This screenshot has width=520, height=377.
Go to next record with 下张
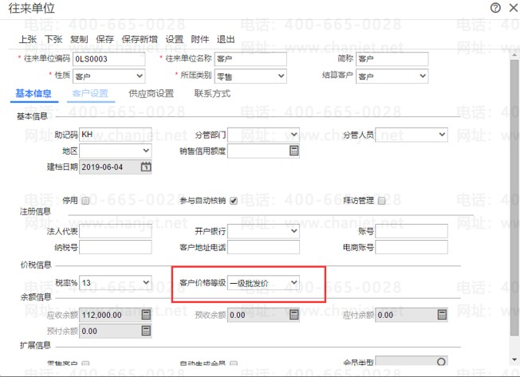[x=53, y=39]
